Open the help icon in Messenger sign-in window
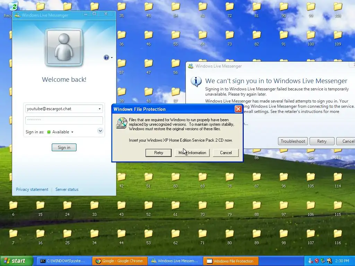 106,57
